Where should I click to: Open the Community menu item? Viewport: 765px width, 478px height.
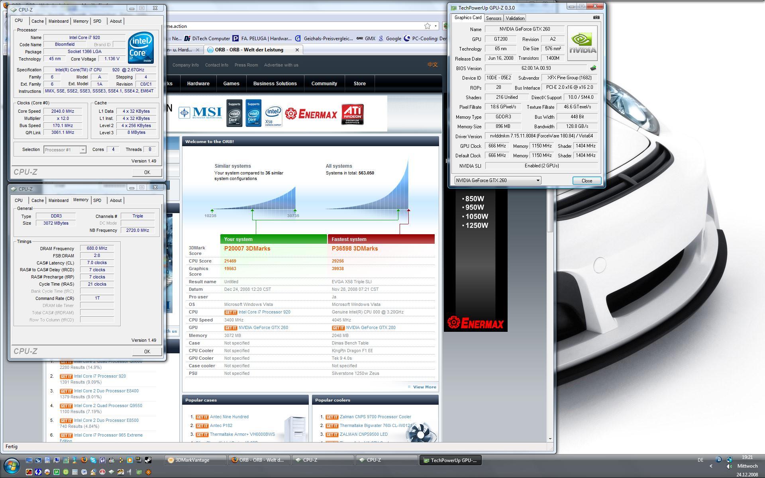point(324,84)
